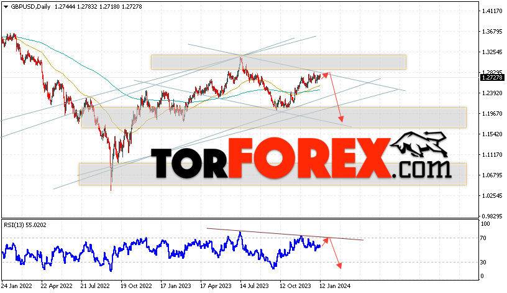507x293 pixels.
Task: Select the upper gray resistance zone rectangle
Action: 278,62
